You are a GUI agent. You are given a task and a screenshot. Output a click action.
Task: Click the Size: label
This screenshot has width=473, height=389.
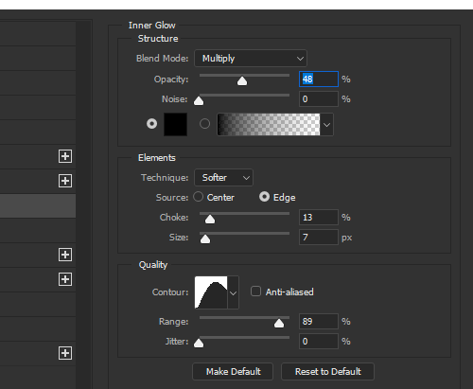click(179, 238)
